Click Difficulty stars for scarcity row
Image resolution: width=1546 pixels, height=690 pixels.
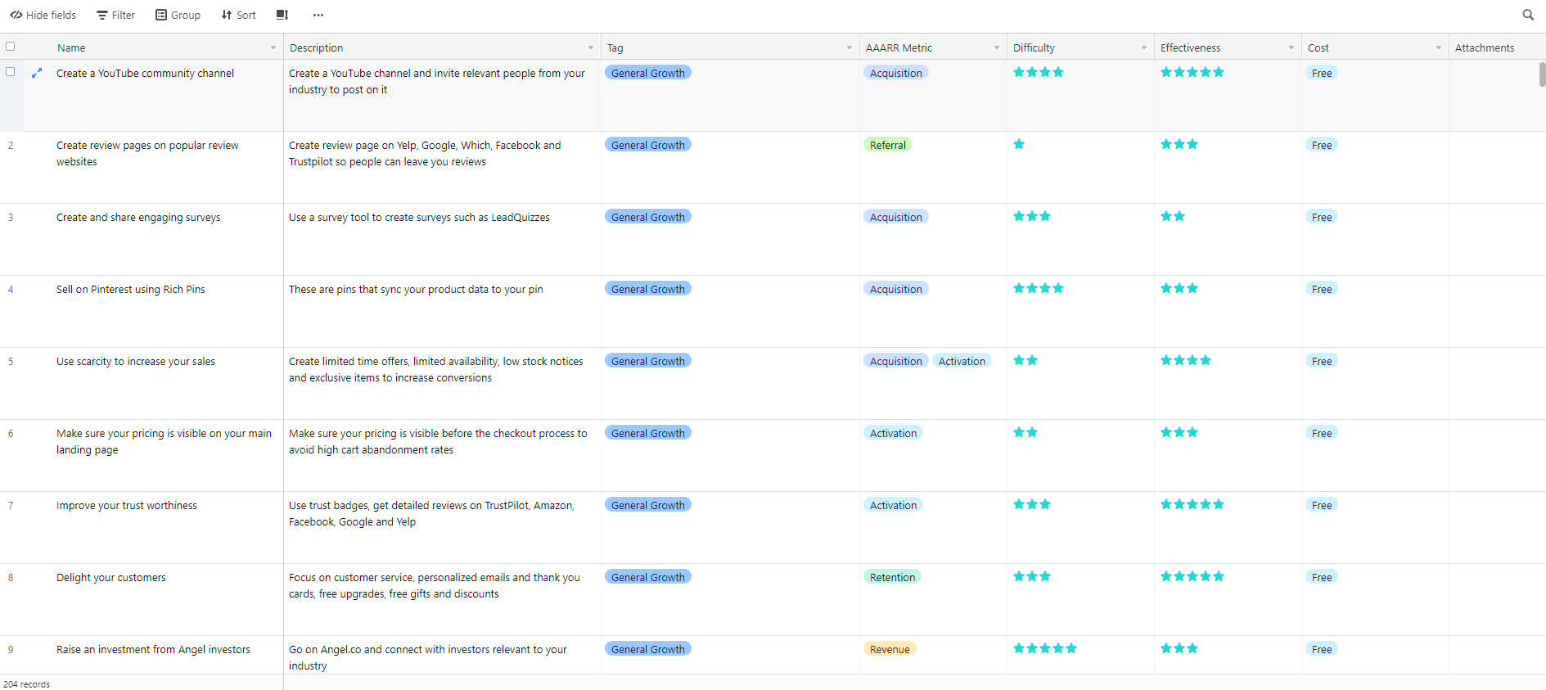pos(1025,360)
